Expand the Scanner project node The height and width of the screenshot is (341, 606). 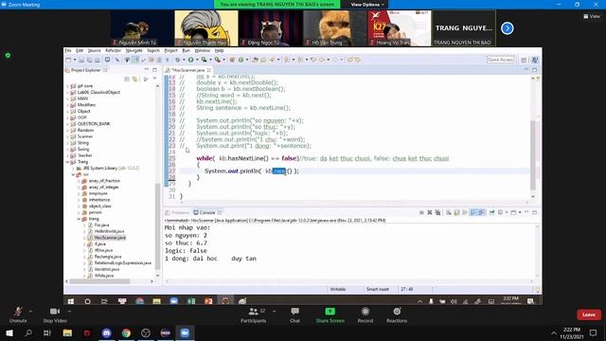[67, 136]
